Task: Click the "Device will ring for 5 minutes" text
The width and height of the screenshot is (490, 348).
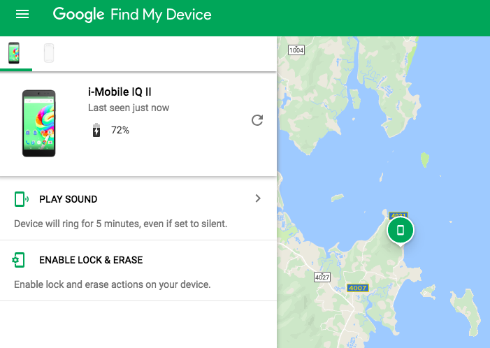Action: click(x=120, y=224)
